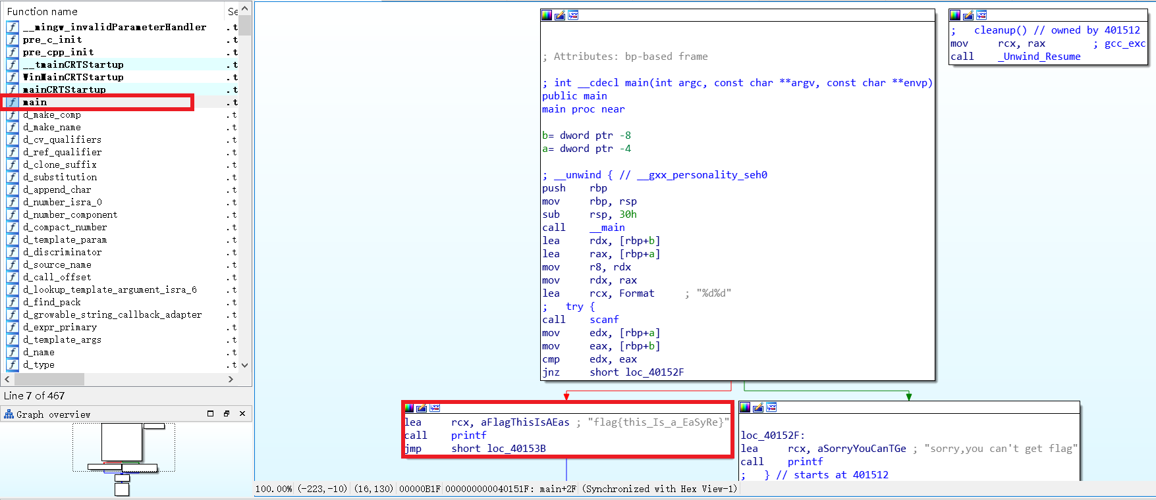Click third header icon on flag printf node
The height and width of the screenshot is (500, 1156).
[x=435, y=408]
